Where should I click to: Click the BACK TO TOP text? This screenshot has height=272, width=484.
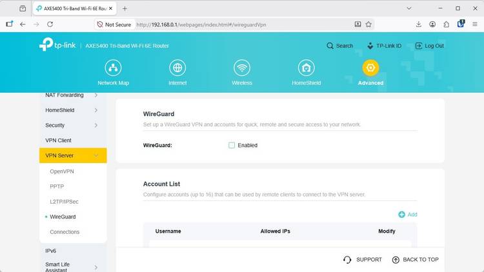[421, 260]
